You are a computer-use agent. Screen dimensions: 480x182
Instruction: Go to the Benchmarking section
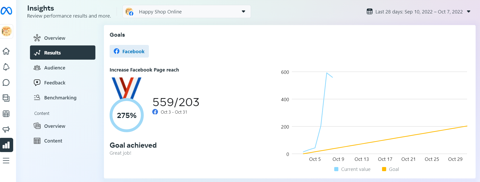coord(60,98)
